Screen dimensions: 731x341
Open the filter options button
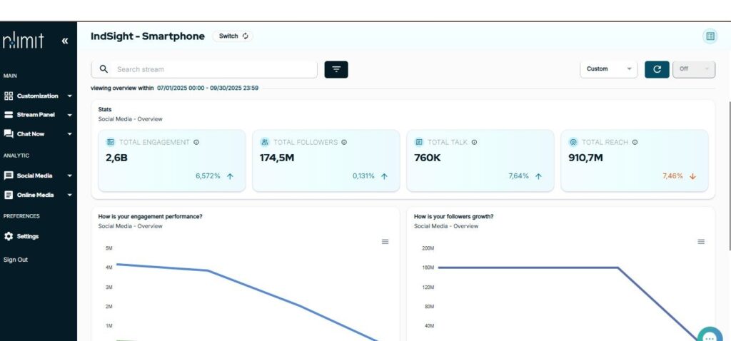pyautogui.click(x=336, y=69)
